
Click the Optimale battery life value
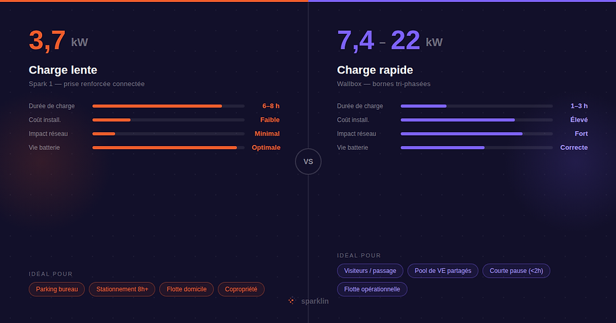click(266, 148)
